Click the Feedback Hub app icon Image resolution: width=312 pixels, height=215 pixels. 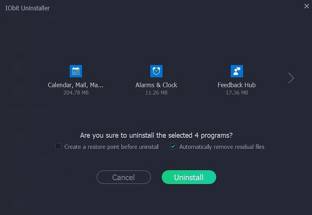[237, 71]
